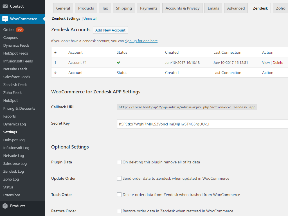Check the Trash Order checkbox
288x216 pixels.
pyautogui.click(x=119, y=195)
